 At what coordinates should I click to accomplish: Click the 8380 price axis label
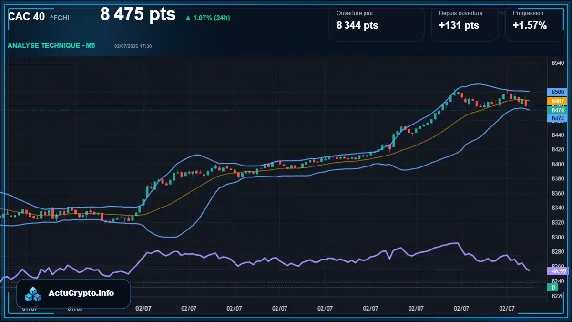pos(558,178)
